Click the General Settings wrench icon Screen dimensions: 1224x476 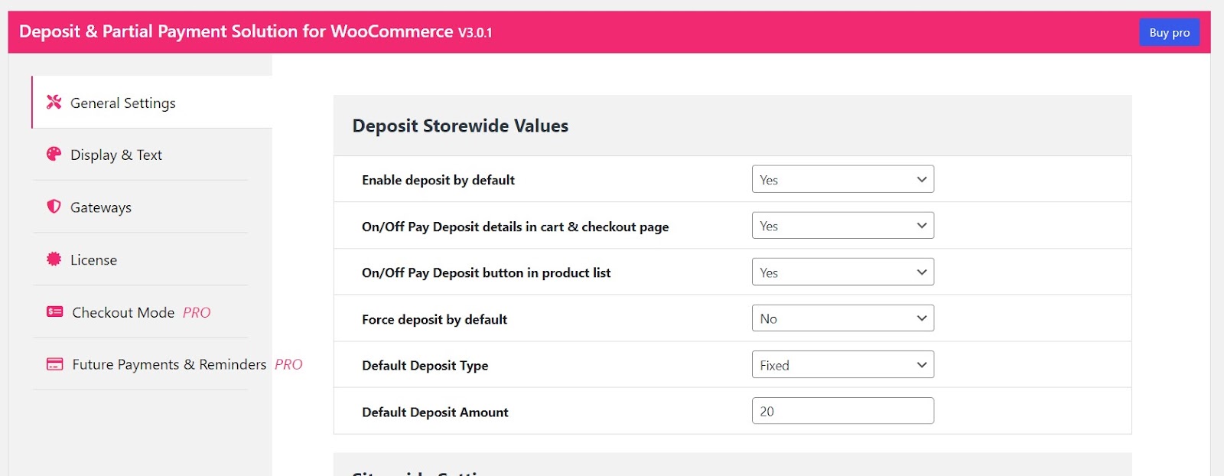tap(54, 102)
